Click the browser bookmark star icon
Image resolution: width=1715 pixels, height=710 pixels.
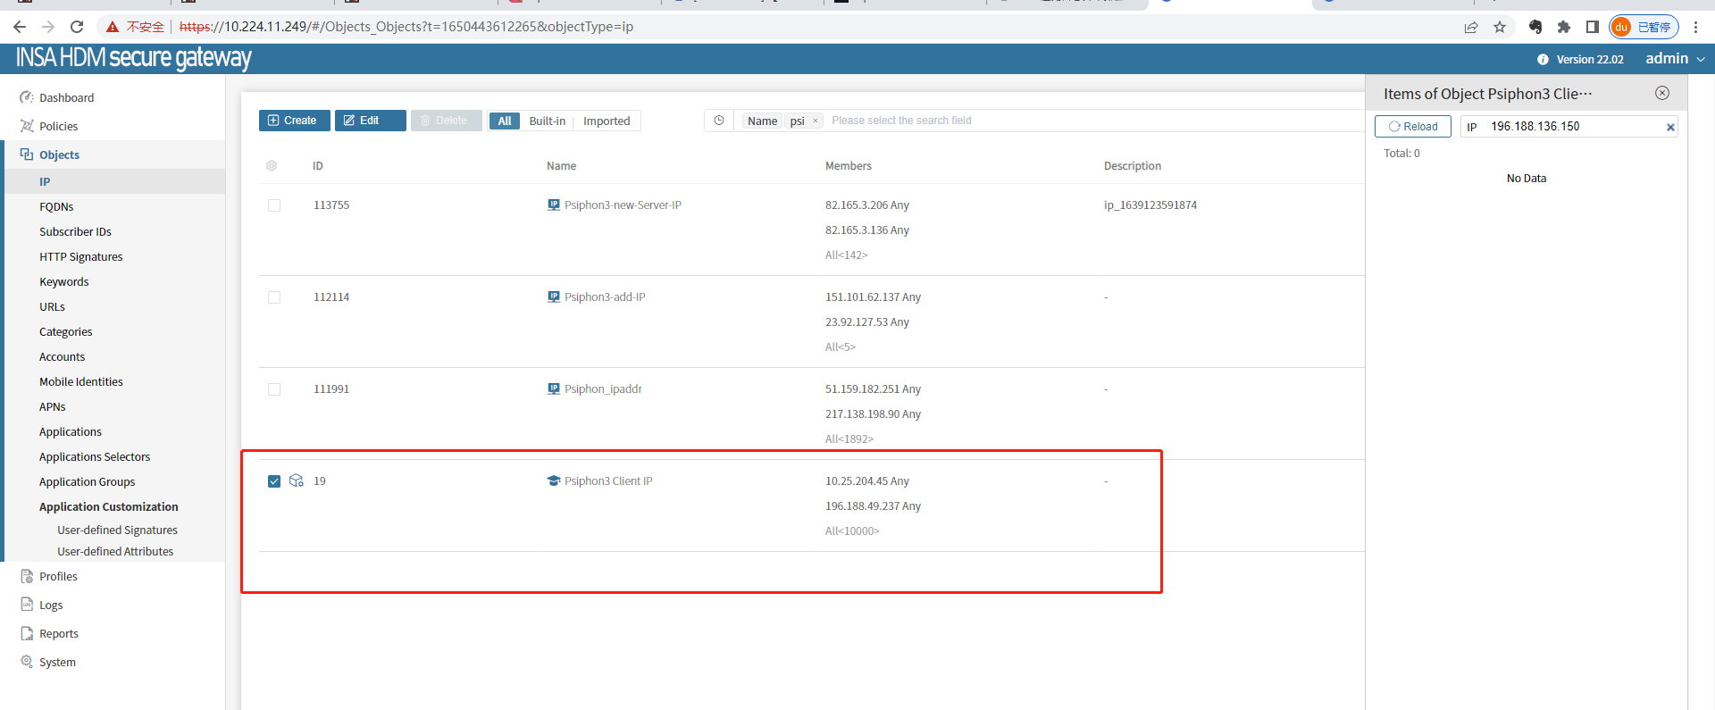click(x=1500, y=27)
